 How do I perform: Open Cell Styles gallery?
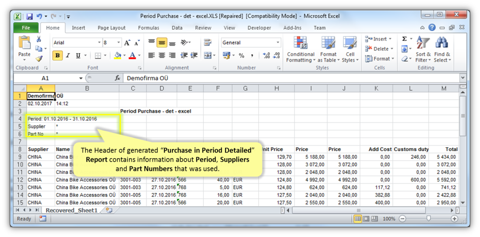click(350, 50)
